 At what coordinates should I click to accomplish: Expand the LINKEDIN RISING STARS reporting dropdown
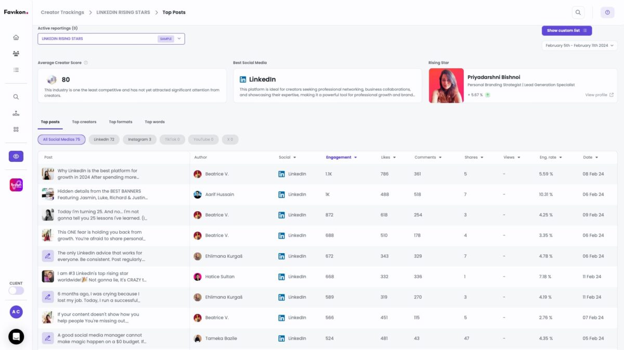177,38
